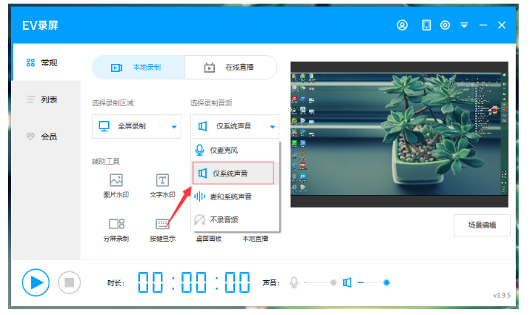
Task: Open the 分屏录制 tool
Action: [x=116, y=230]
